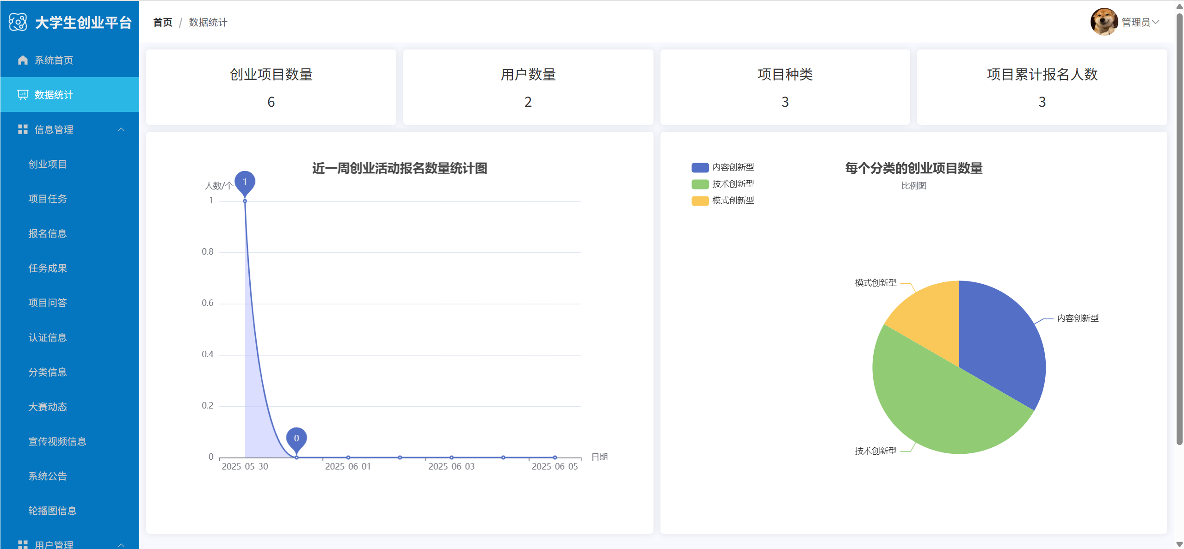The height and width of the screenshot is (549, 1184).
Task: Click the grid icon beside 信息管理
Action: point(23,129)
